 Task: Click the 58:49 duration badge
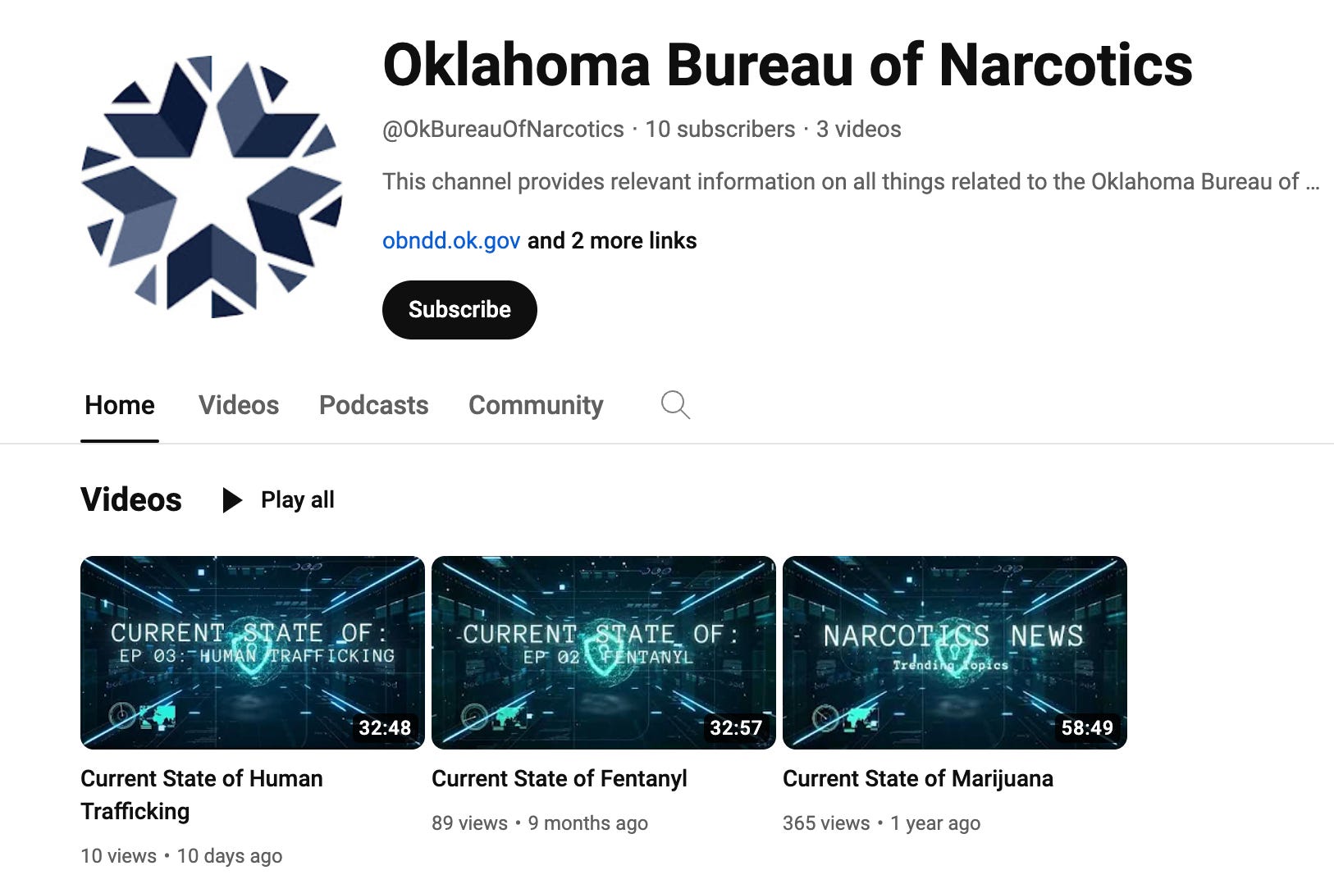[x=1087, y=727]
